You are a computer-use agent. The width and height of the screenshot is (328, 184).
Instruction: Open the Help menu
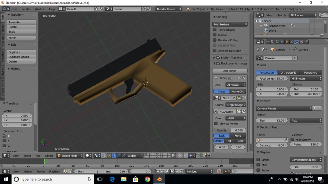click(52, 9)
